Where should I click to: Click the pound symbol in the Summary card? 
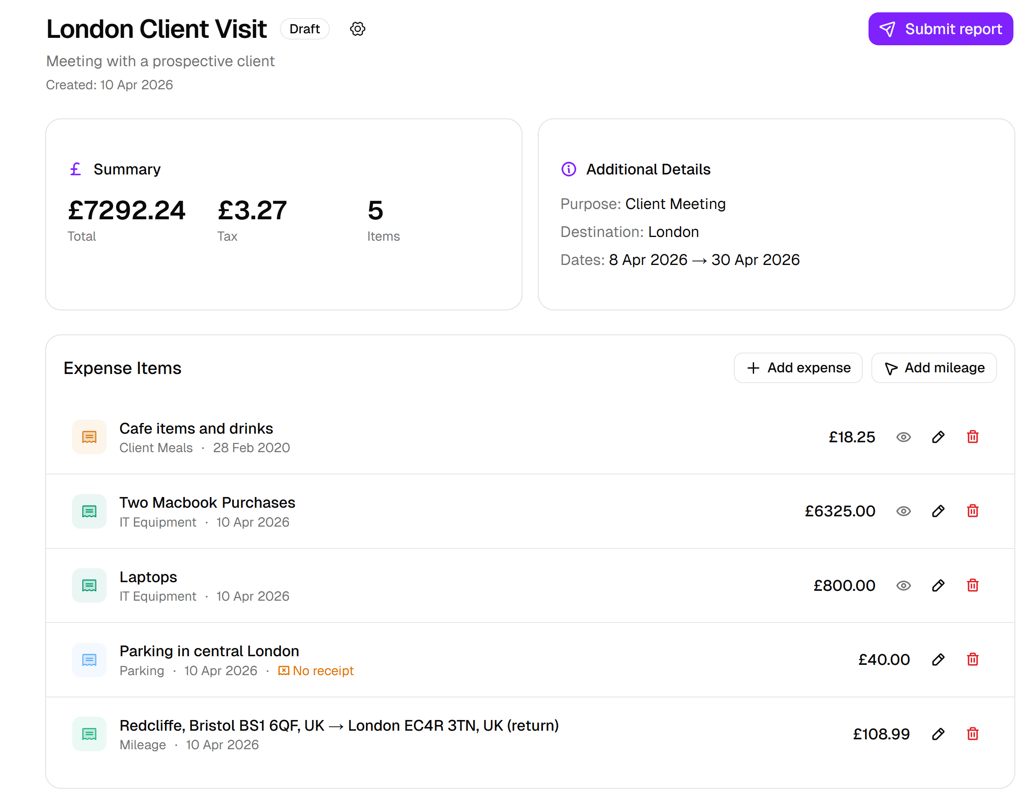tap(75, 169)
